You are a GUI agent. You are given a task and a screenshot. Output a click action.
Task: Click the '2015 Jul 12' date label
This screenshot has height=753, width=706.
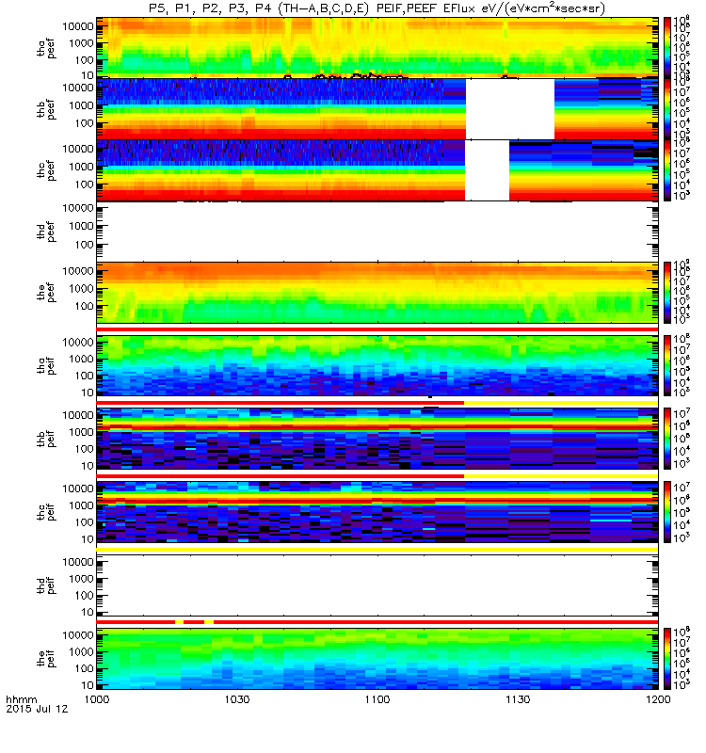point(37,709)
